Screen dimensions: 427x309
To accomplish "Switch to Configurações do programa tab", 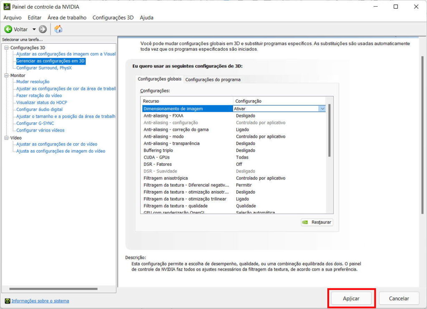I will 213,80.
